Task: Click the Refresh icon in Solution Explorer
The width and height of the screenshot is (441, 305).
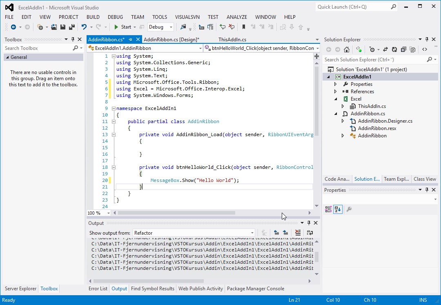Action: 394,49
